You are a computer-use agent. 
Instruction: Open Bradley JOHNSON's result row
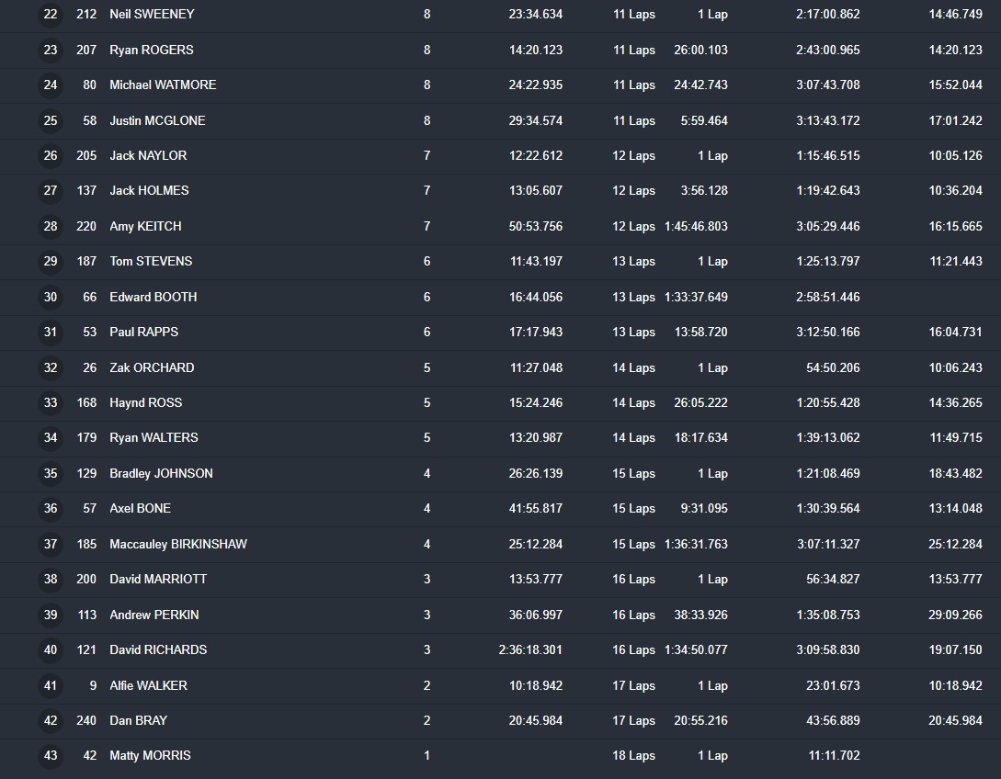(x=161, y=473)
